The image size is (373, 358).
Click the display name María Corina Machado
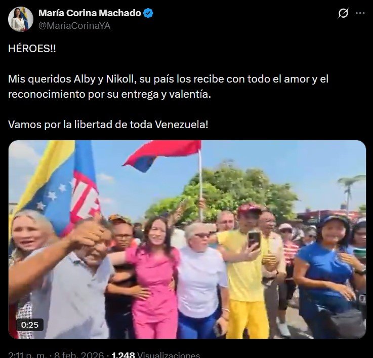pyautogui.click(x=90, y=13)
